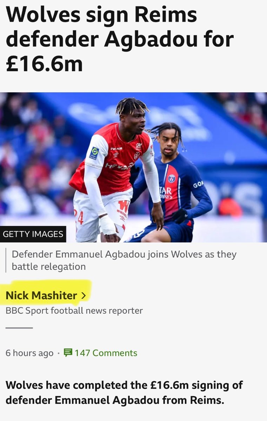Click the Reims crest on red shirt
Screen dimensions: 267x421
pos(136,155)
